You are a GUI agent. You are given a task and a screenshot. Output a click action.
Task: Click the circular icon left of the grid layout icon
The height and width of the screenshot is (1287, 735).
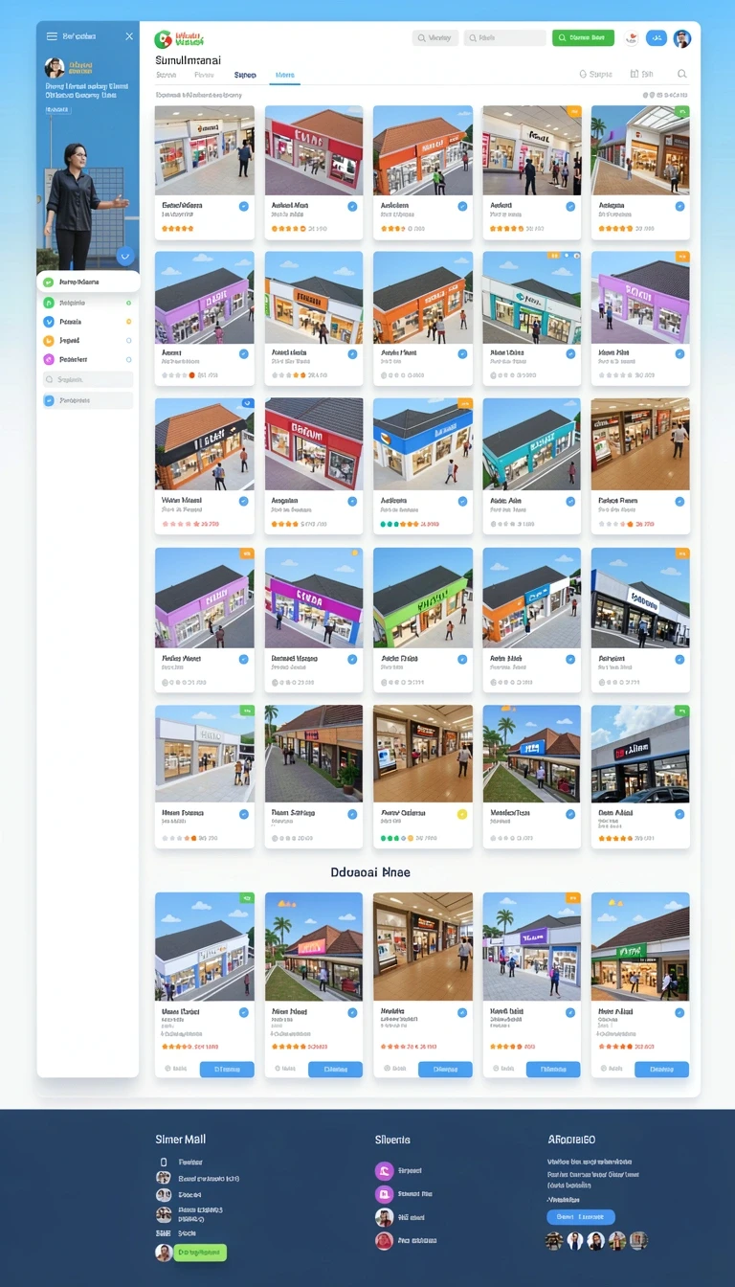coord(583,74)
